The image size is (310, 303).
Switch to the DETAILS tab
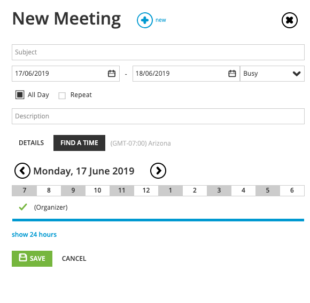(31, 143)
